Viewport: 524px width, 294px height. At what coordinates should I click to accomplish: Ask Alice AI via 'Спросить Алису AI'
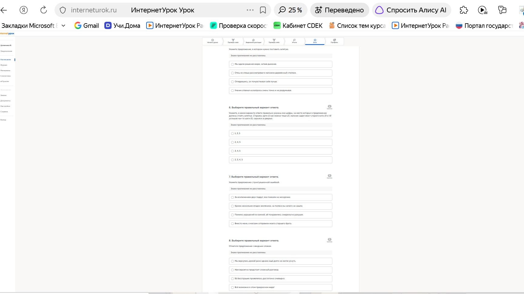411,10
